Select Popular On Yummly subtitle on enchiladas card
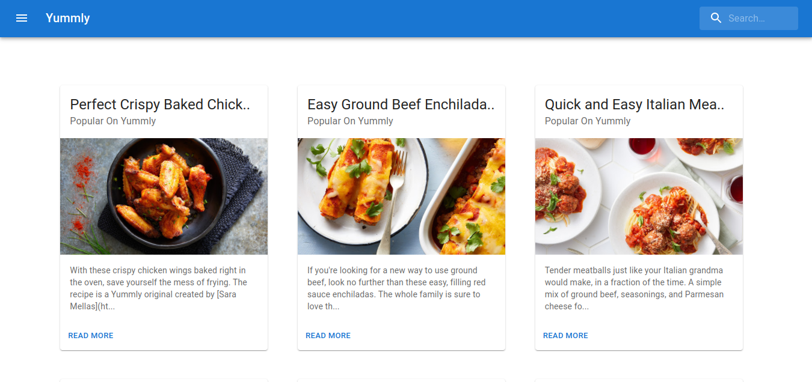This screenshot has height=382, width=812. [x=350, y=121]
